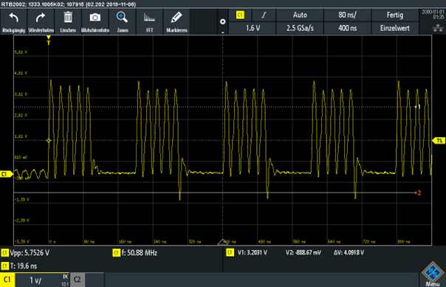
Task: Click the Vpp: 5.7526 V measurement
Action: pos(30,253)
